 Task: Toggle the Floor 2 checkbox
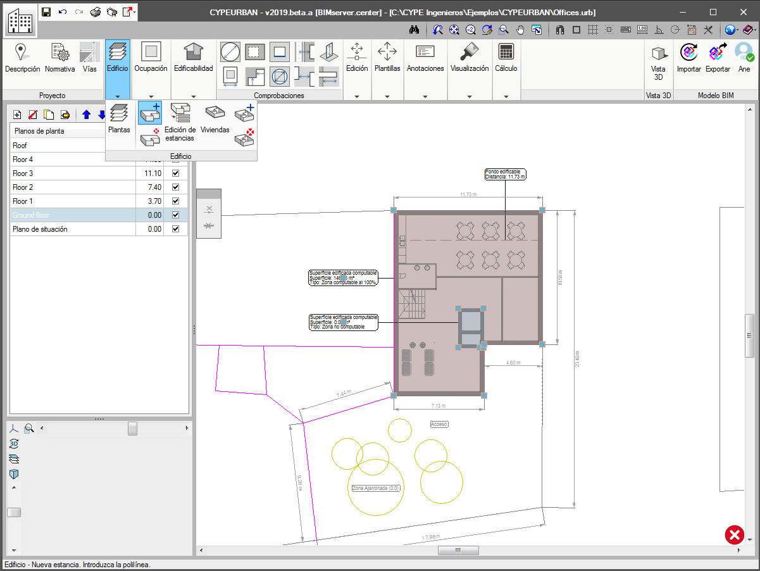coord(175,187)
